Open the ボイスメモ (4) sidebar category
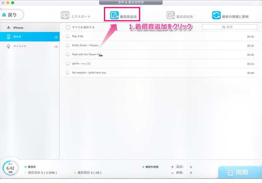This screenshot has width=262, height=183. click(x=30, y=46)
